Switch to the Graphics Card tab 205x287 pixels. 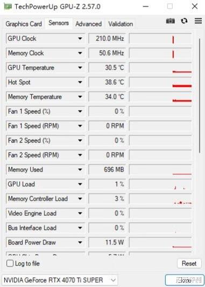(x=24, y=24)
